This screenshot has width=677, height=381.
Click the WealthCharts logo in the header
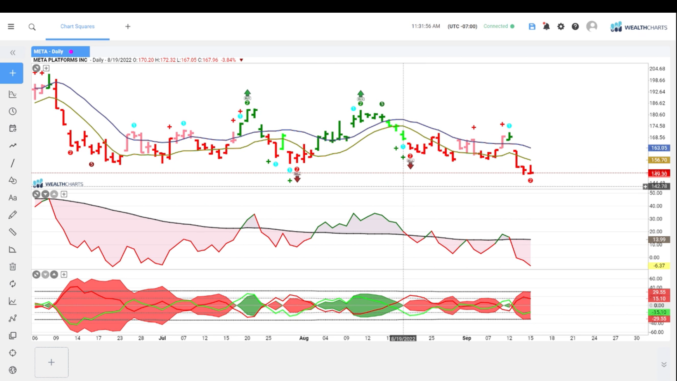(639, 27)
